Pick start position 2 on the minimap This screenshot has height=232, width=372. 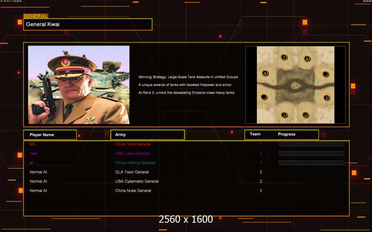tap(306, 115)
